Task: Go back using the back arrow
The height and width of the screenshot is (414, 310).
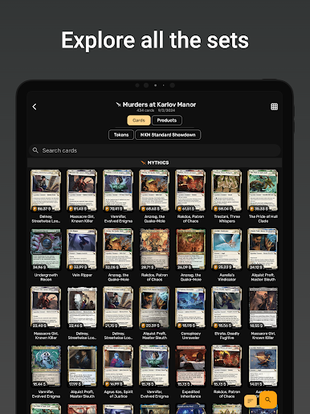Action: pyautogui.click(x=35, y=107)
